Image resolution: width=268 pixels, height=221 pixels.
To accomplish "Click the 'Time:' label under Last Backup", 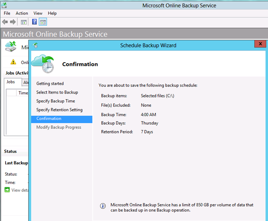I will pyautogui.click(x=10, y=182).
